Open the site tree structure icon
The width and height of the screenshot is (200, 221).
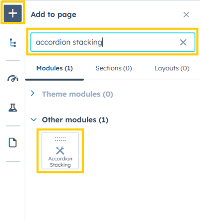click(13, 42)
